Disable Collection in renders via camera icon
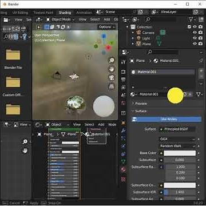Screen dimensions: 206x206 (x=200, y=27)
